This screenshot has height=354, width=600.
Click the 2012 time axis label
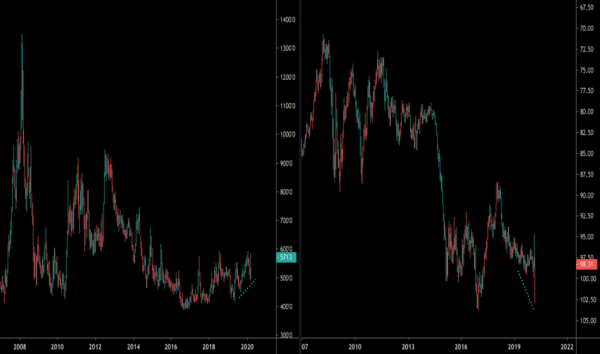click(95, 347)
